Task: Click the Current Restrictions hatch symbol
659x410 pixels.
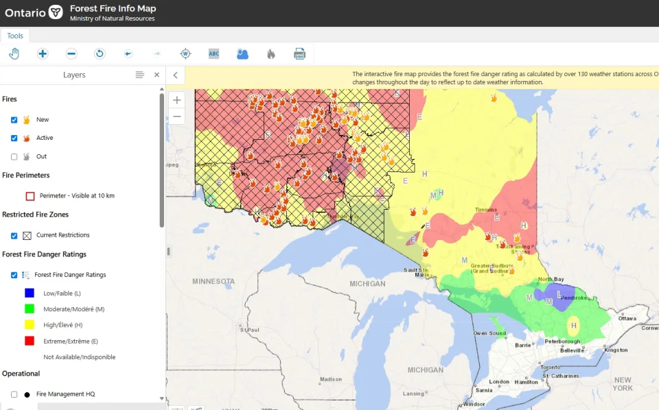Action: click(x=27, y=235)
